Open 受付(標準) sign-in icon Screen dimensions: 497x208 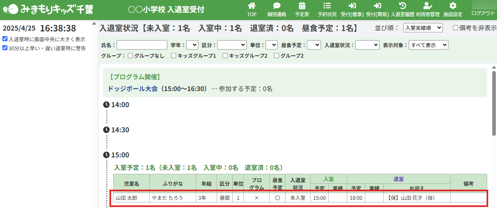click(352, 6)
